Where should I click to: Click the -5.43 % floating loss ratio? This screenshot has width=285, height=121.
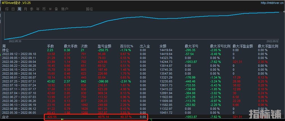click(215, 85)
